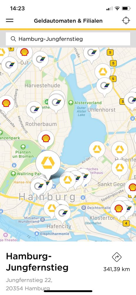Tap the Shell pin near Rotherbaum
The image size is (136, 295).
(46, 138)
